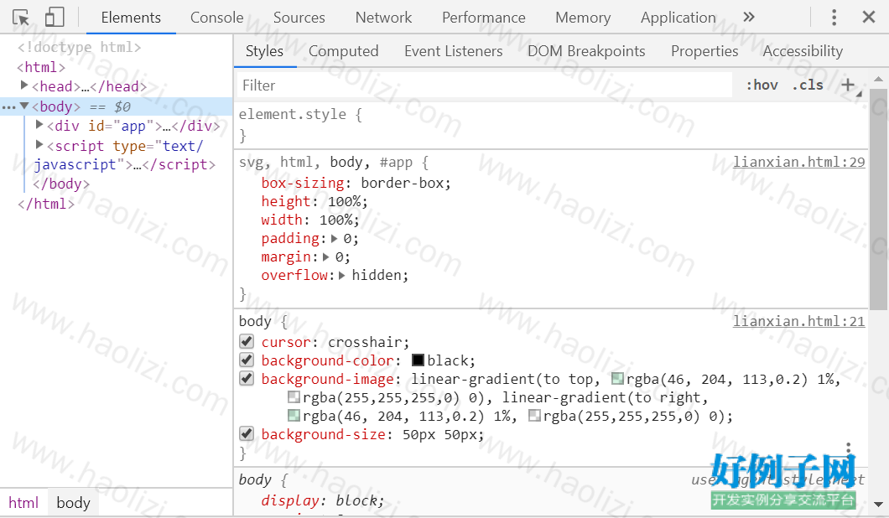Disable the background-image property checkbox
The image size is (889, 518).
247,378
